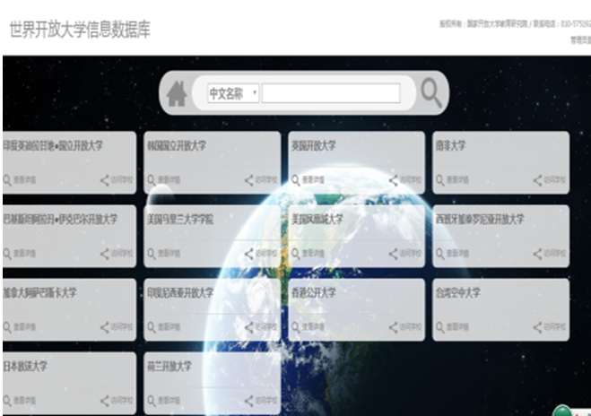
Task: Click 查看详情 magnifier icon for 印度尼西亚开放大学
Action: point(153,327)
